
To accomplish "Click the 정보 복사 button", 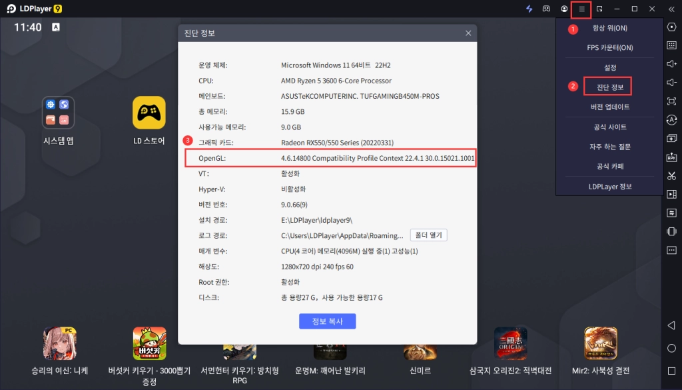I will click(x=328, y=321).
